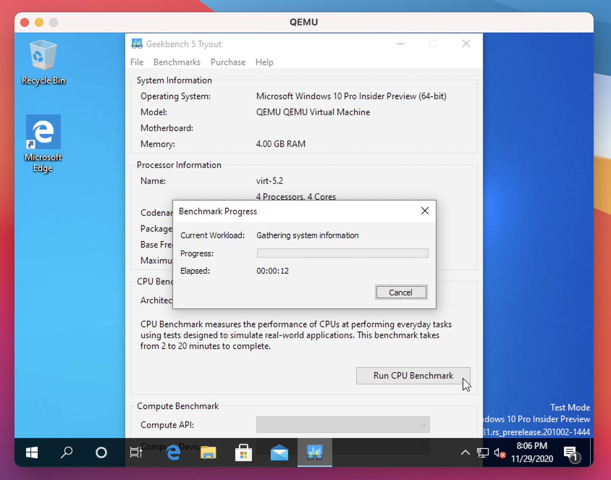This screenshot has height=480, width=611.
Task: Click 'QEMU QEMU Virtual Machine' model value
Action: coord(313,112)
